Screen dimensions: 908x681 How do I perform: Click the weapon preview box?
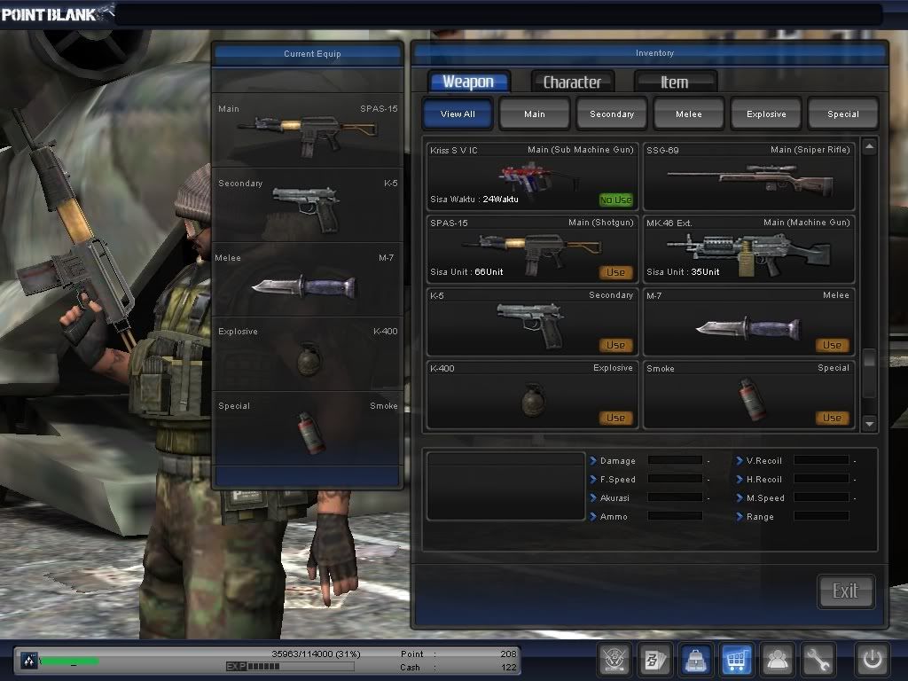click(505, 487)
